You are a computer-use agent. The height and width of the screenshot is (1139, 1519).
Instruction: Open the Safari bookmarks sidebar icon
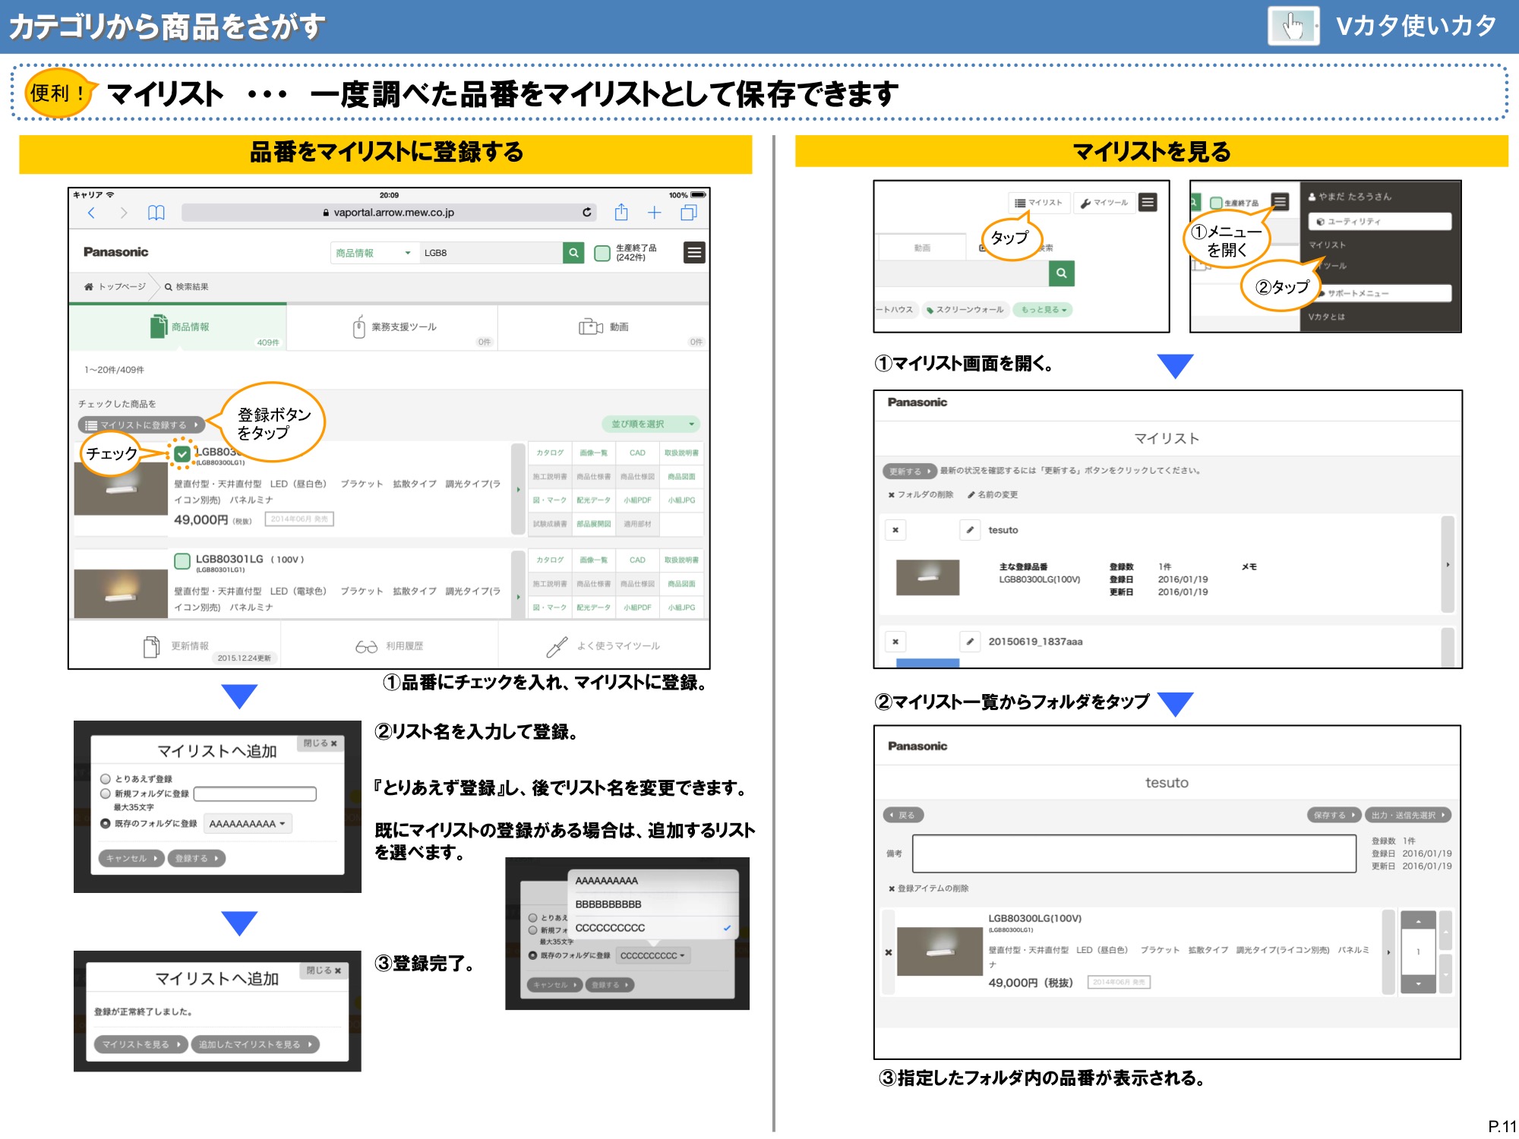point(156,213)
